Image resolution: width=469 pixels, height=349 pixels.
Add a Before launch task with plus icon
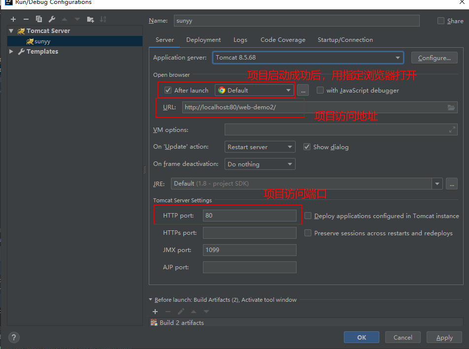[155, 312]
